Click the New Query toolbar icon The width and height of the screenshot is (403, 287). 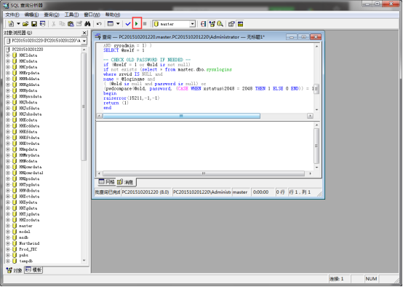(x=11, y=24)
